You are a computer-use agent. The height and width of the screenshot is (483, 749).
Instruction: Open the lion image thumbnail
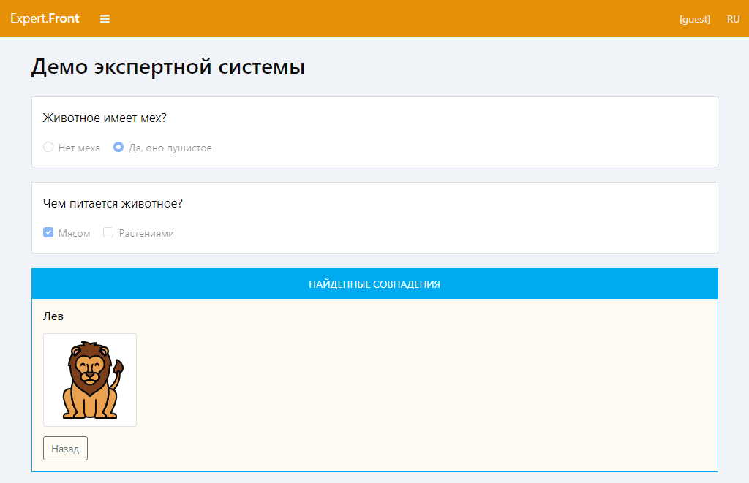coord(89,379)
